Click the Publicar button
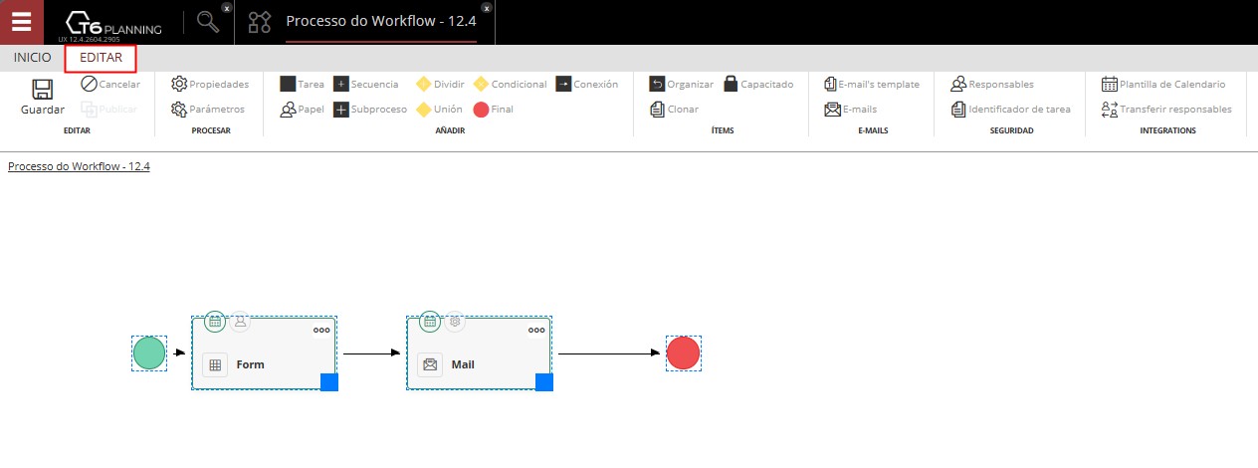This screenshot has height=468, width=1258. [x=110, y=110]
